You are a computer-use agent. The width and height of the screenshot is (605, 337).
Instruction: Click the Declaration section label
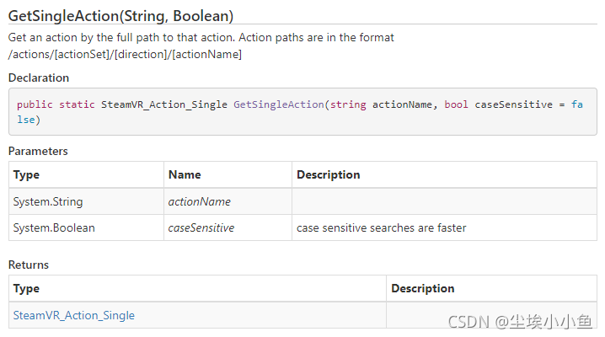pyautogui.click(x=39, y=78)
